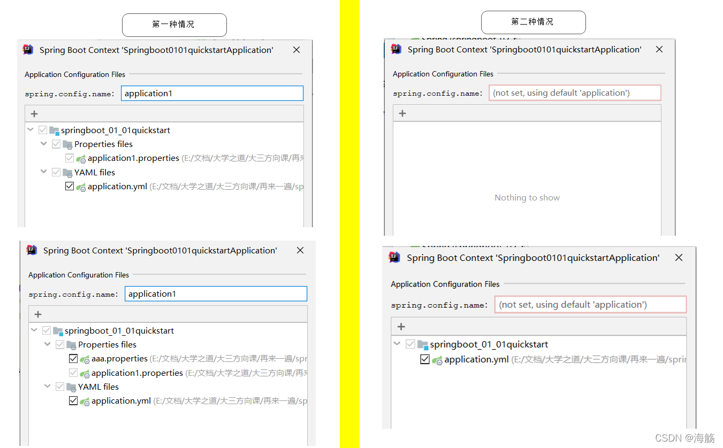Collapse Properties files node in top-left dialog
Viewport: 723px width, 448px height.
click(x=44, y=144)
